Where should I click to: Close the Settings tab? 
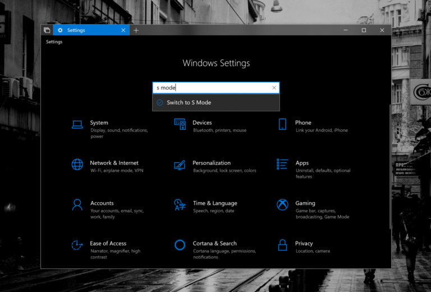[123, 30]
